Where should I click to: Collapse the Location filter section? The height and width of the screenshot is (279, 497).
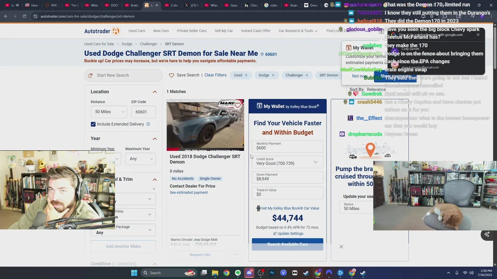pos(155,92)
